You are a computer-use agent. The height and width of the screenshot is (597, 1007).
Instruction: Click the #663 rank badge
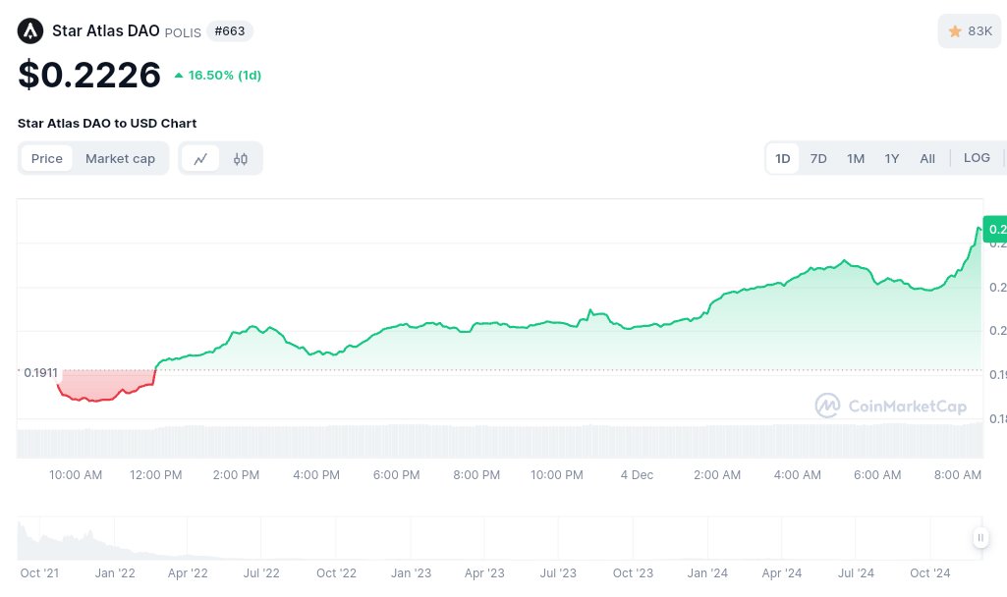(x=229, y=30)
